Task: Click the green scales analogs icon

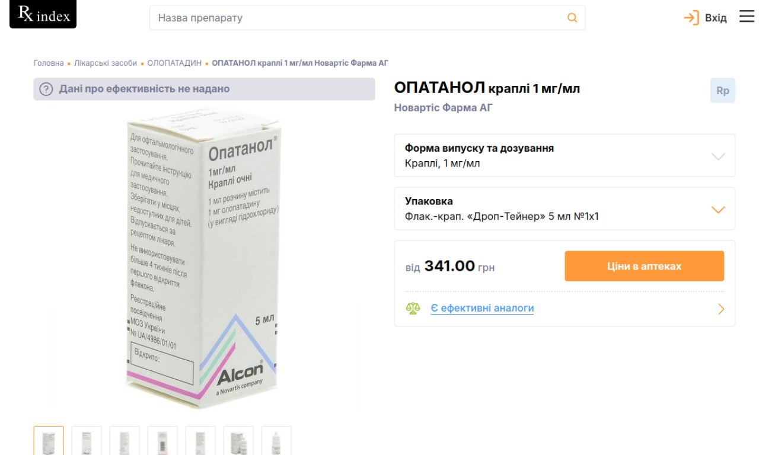Action: 413,309
